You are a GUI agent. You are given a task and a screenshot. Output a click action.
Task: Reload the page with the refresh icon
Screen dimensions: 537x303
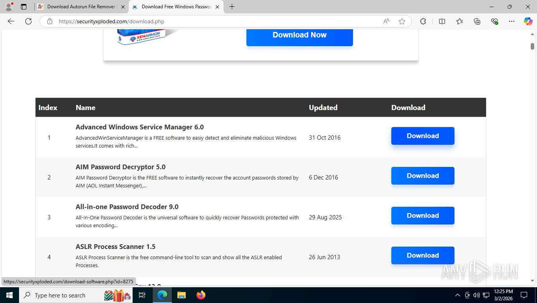tap(28, 21)
